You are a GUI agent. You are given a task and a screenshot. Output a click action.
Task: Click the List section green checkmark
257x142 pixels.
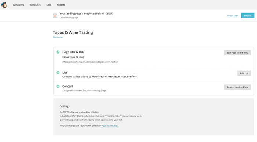point(58,73)
